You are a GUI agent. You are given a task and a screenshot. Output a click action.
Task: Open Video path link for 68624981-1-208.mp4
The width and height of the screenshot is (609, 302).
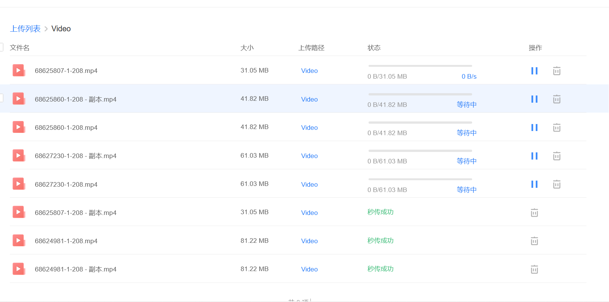[x=309, y=241]
